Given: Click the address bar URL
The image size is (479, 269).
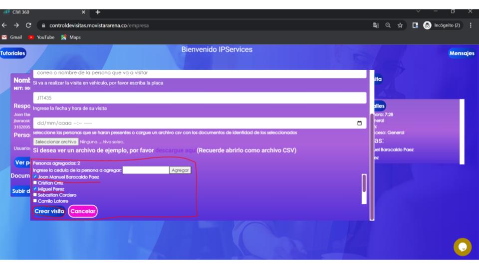Looking at the screenshot, I should point(99,25).
